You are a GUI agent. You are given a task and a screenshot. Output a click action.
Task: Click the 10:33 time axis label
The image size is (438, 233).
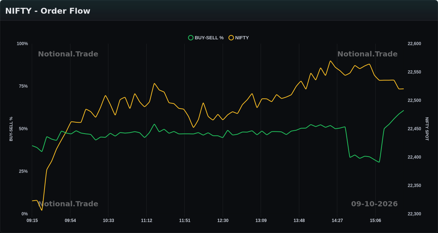click(108, 221)
